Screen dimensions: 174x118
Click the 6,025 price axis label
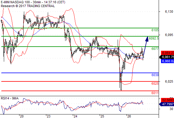pos(169,81)
